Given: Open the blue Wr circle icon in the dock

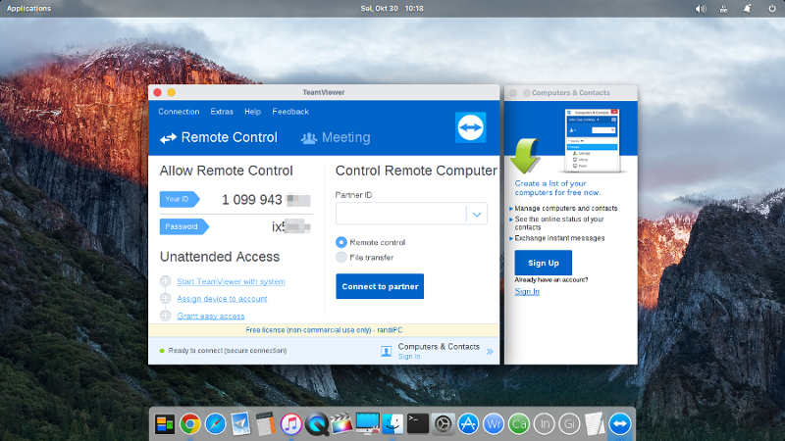Looking at the screenshot, I should tap(494, 424).
